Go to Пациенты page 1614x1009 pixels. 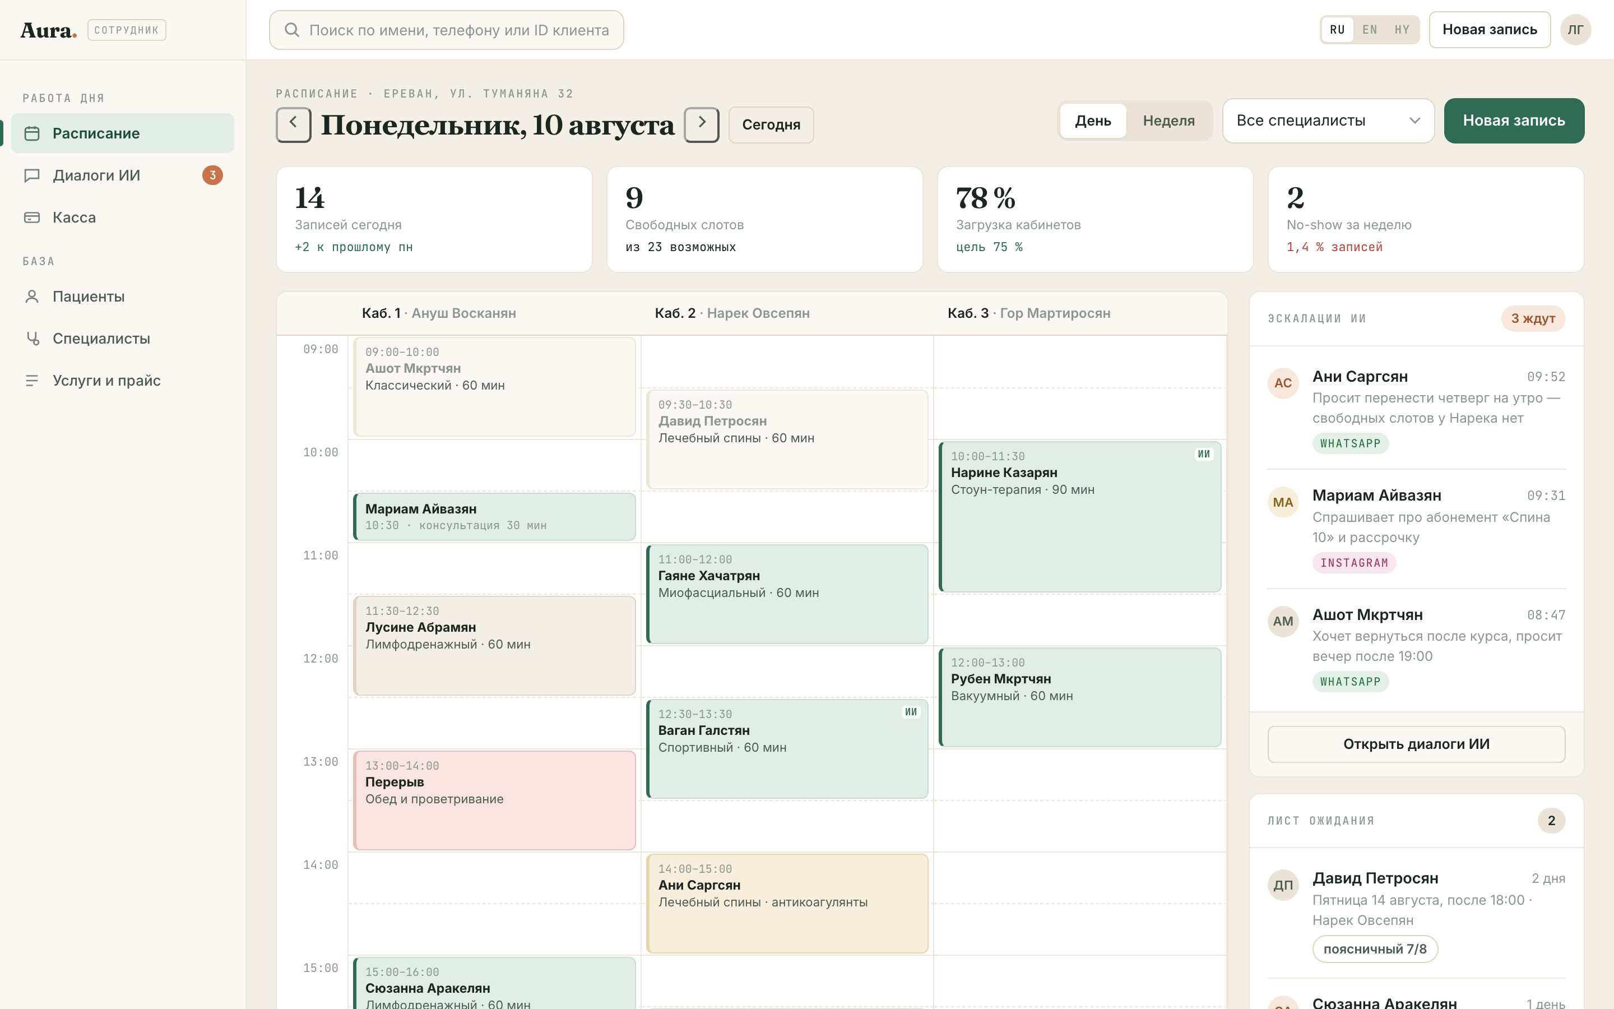pyautogui.click(x=123, y=297)
